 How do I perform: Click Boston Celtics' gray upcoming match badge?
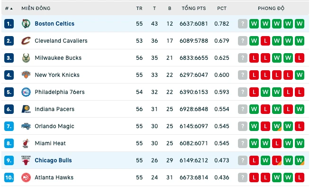coord(243,24)
